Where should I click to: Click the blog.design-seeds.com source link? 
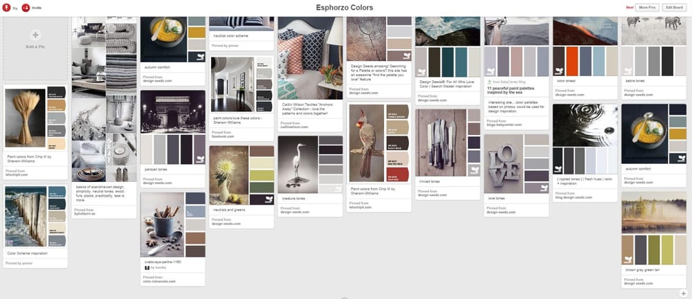click(574, 197)
